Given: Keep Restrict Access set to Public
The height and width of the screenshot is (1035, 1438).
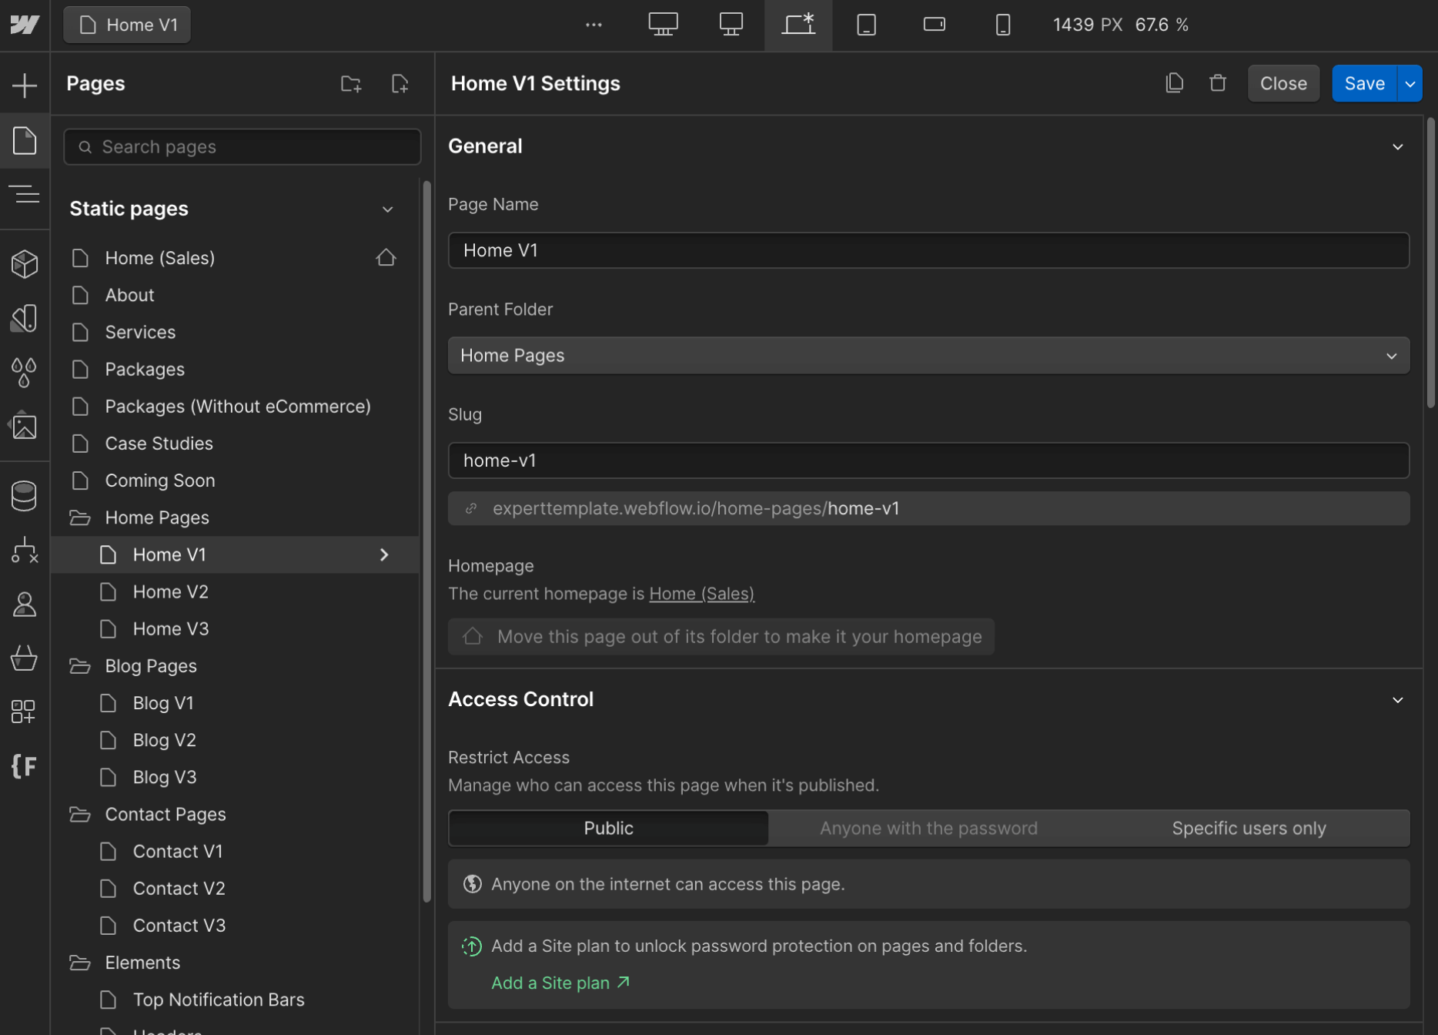Looking at the screenshot, I should click(x=608, y=828).
